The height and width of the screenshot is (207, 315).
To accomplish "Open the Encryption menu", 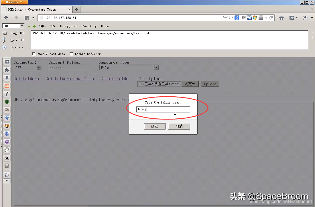I will pyautogui.click(x=69, y=26).
